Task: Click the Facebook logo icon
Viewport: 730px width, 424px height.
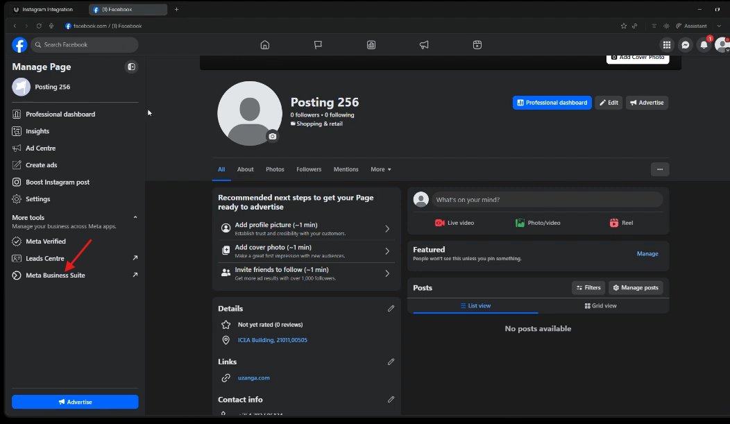Action: coord(19,44)
